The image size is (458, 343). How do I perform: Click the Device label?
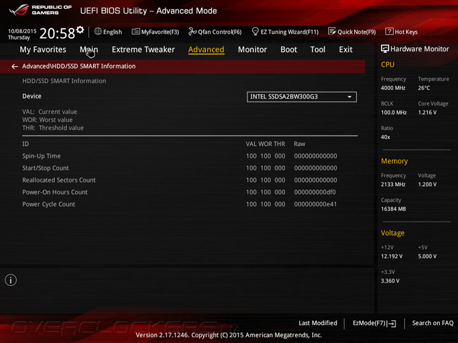32,97
